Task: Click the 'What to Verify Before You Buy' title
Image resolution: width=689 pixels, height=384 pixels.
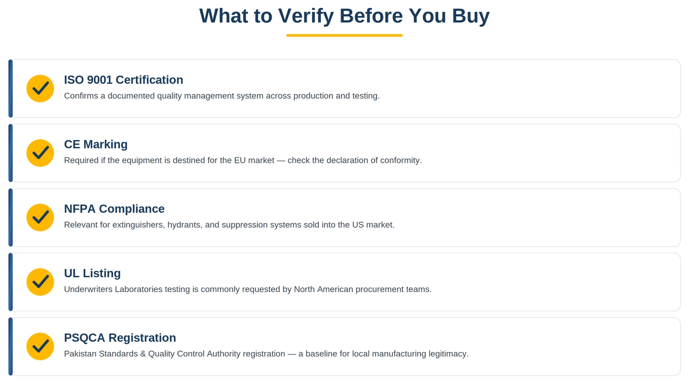Action: click(x=344, y=16)
